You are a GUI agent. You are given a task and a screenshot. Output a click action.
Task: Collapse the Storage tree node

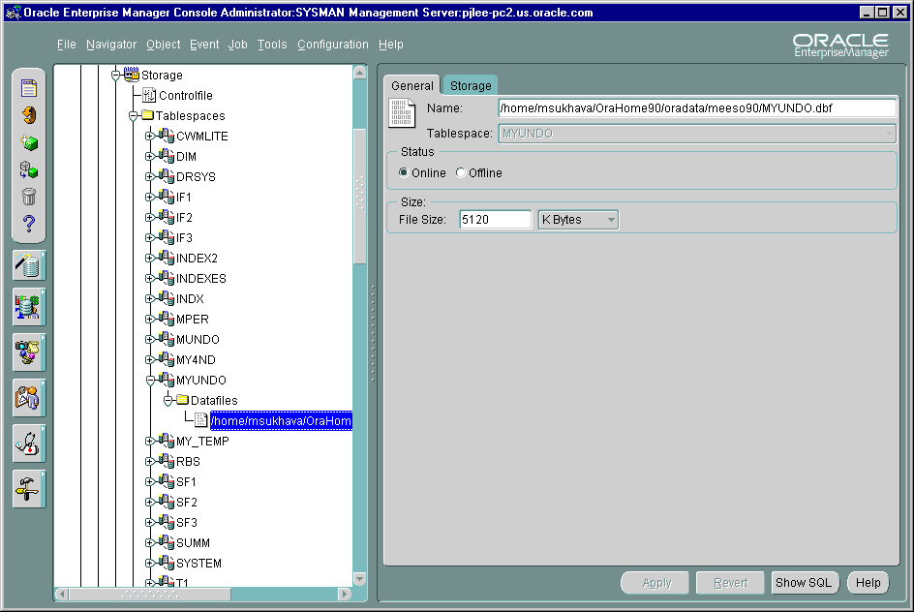(116, 76)
